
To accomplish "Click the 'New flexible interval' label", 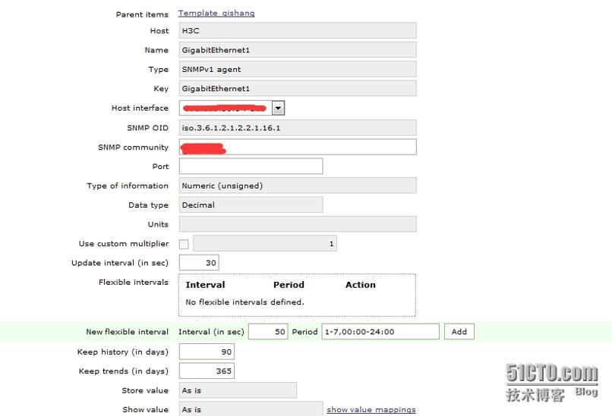I will click(x=128, y=332).
